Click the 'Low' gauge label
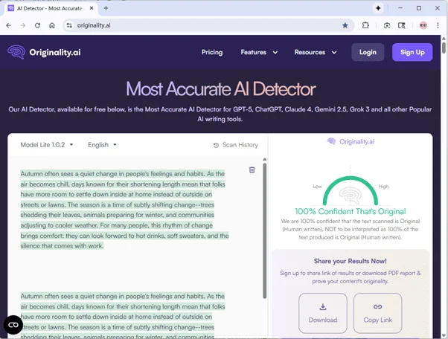Viewport: 448px width, 339px height. click(317, 187)
